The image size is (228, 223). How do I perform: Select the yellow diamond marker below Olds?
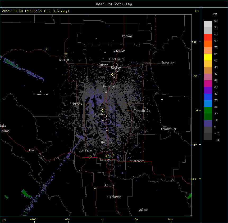[103, 110]
